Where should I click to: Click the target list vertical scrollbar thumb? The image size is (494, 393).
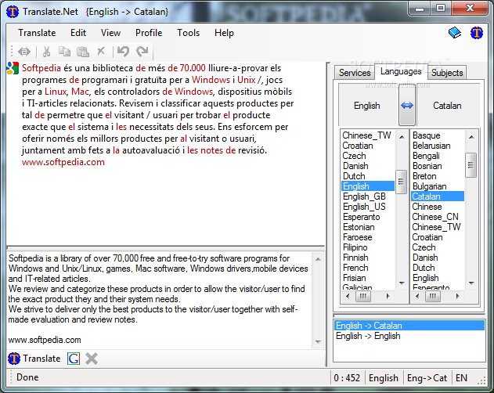pos(471,165)
